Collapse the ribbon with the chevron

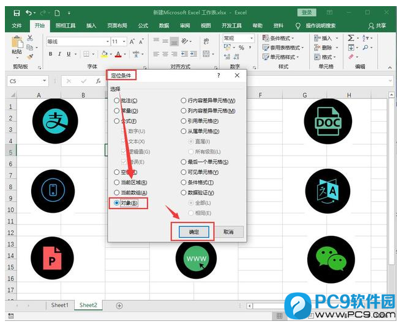(x=390, y=67)
